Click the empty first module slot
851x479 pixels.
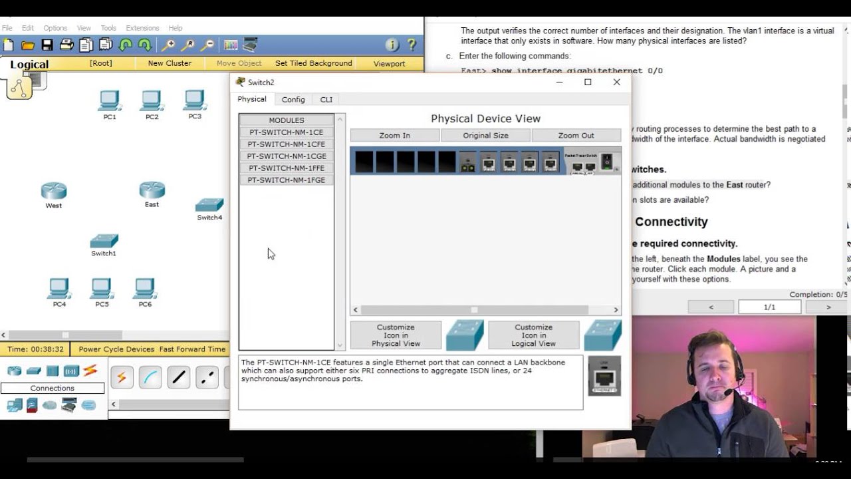click(364, 162)
